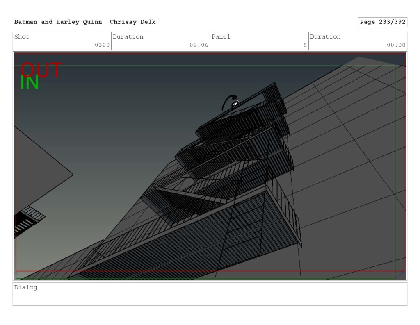Click the sketched figure atop the fire escape
Image resolution: width=420 pixels, height=325 pixels.
[231, 102]
